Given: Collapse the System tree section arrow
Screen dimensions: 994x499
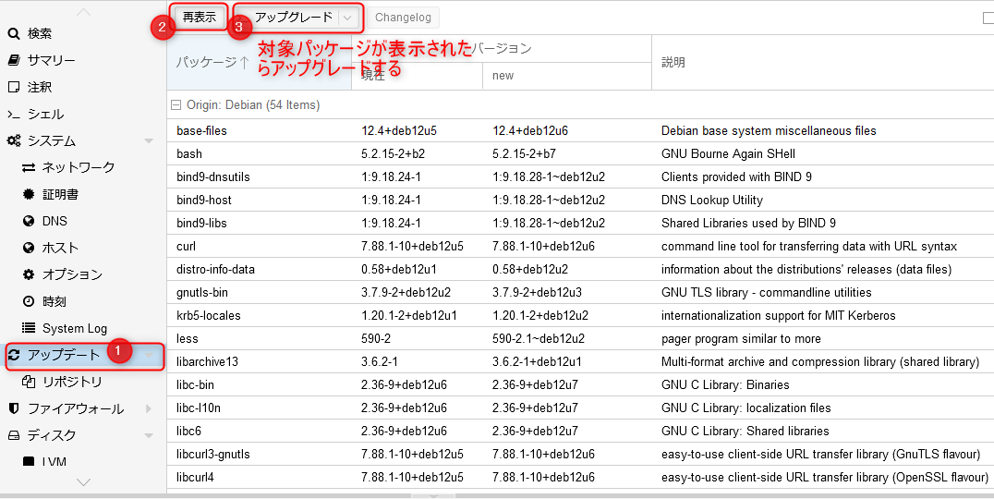Looking at the screenshot, I should (149, 141).
